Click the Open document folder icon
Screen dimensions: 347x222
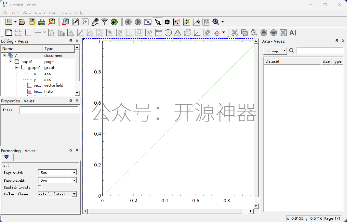(22, 21)
